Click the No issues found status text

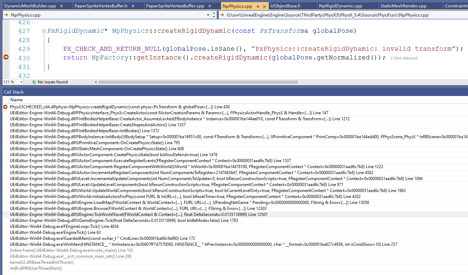point(52,82)
